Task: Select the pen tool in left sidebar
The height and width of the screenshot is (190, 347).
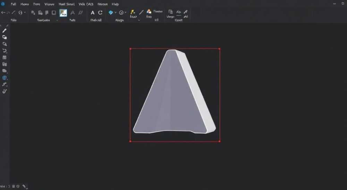Action: tap(5, 31)
